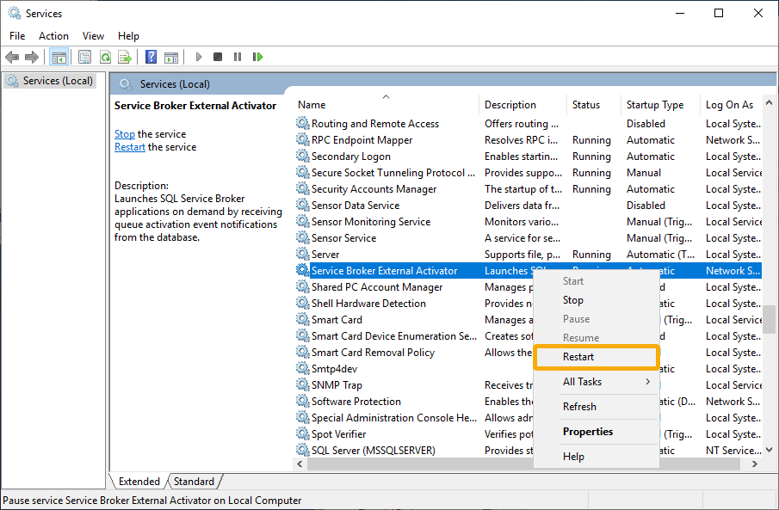This screenshot has height=510, width=779.
Task: Maximize the Services window
Action: tap(719, 14)
